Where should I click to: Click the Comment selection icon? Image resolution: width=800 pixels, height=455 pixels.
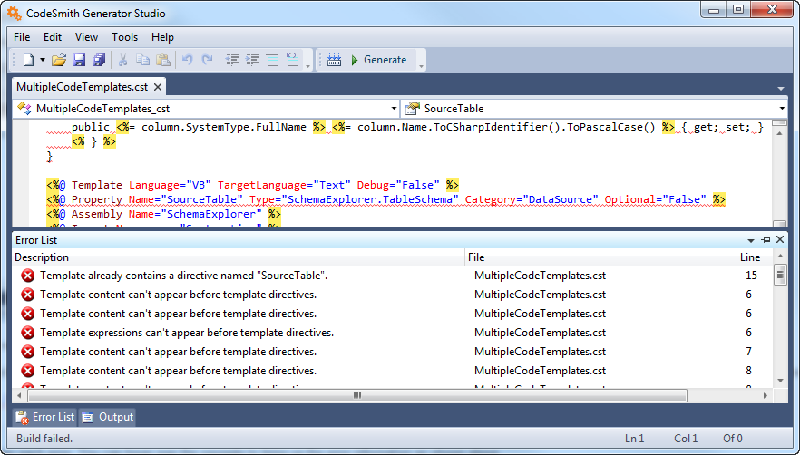pos(272,60)
